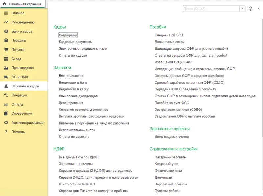Open the Главное section hamburger icon
The image size is (263, 196).
[x=6, y=13]
